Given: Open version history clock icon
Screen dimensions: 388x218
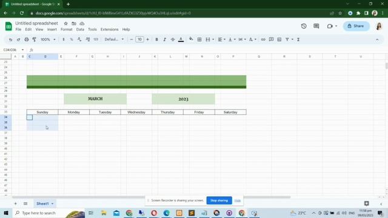Looking at the screenshot, I should [x=304, y=26].
